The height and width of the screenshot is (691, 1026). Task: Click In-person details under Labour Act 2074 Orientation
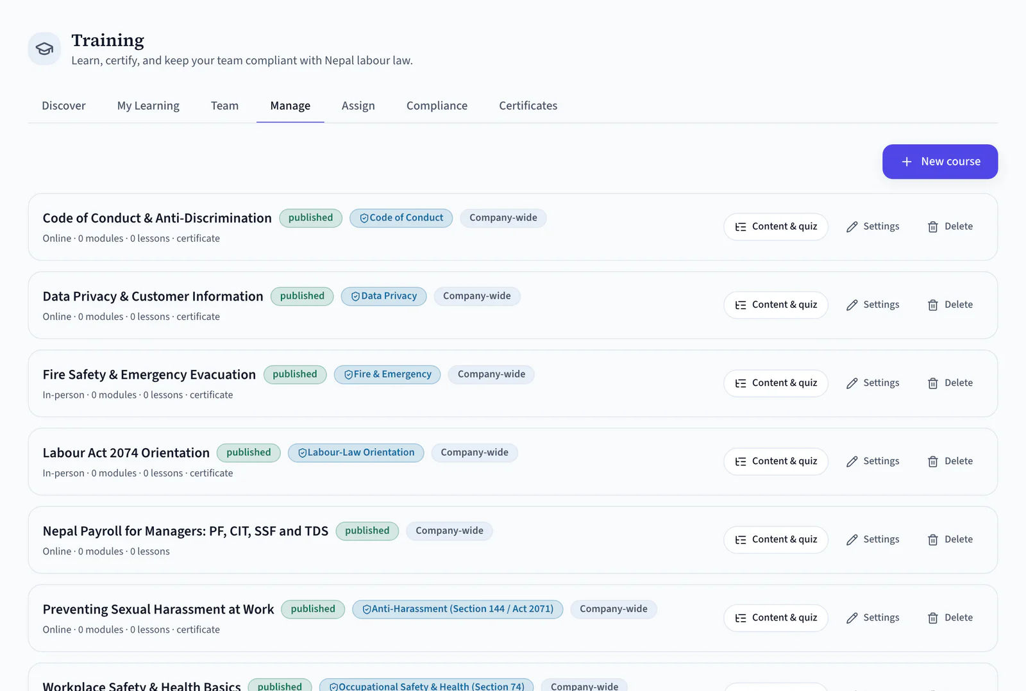(x=138, y=473)
